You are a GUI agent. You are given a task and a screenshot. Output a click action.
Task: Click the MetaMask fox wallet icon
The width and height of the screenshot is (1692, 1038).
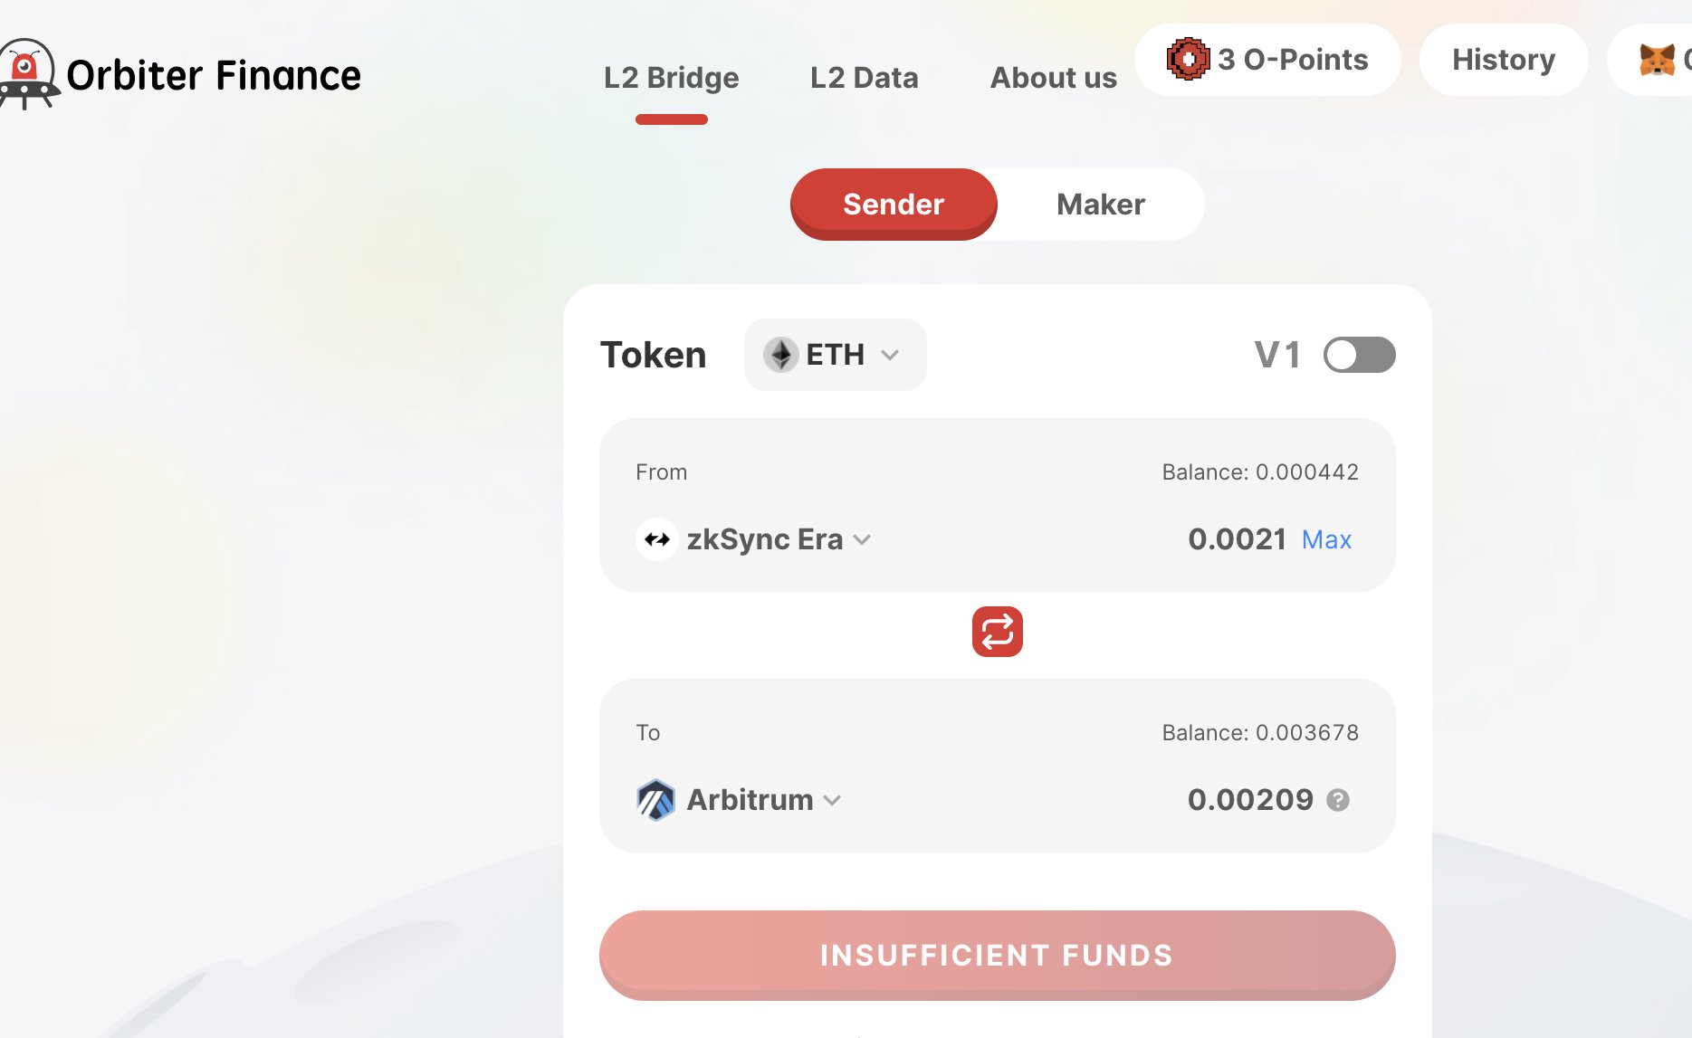pyautogui.click(x=1657, y=61)
